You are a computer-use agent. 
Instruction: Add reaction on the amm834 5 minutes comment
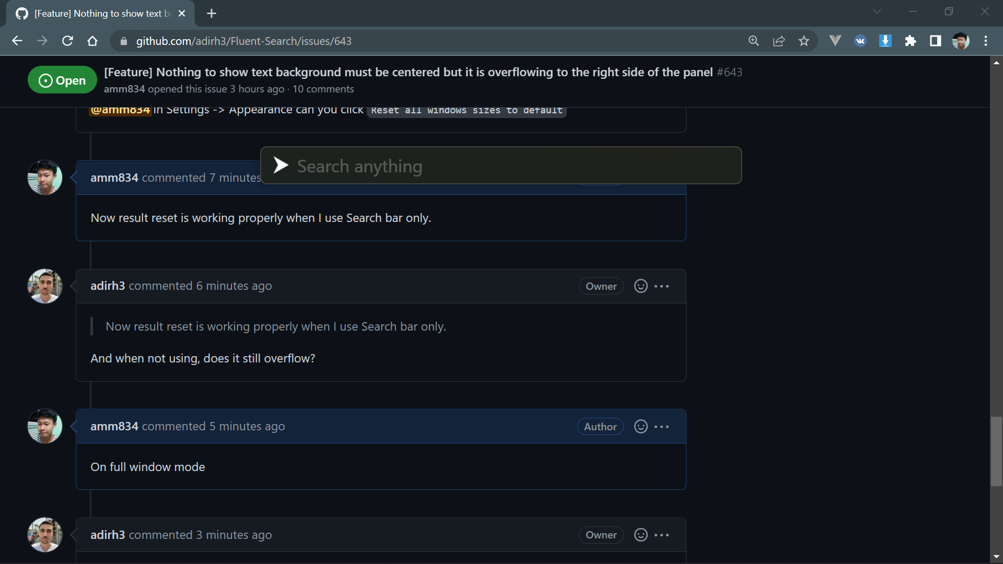pos(641,427)
